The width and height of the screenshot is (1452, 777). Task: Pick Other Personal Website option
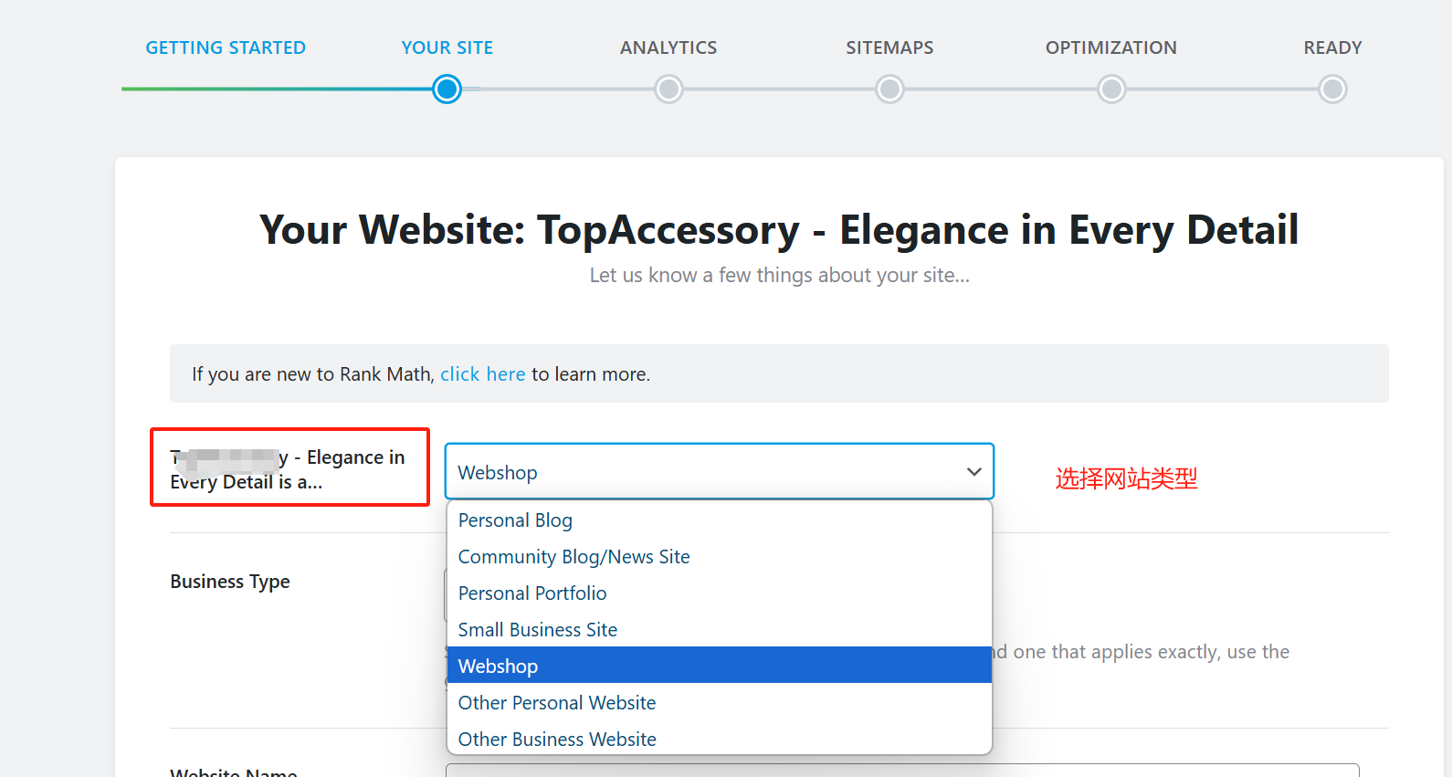[x=557, y=703]
